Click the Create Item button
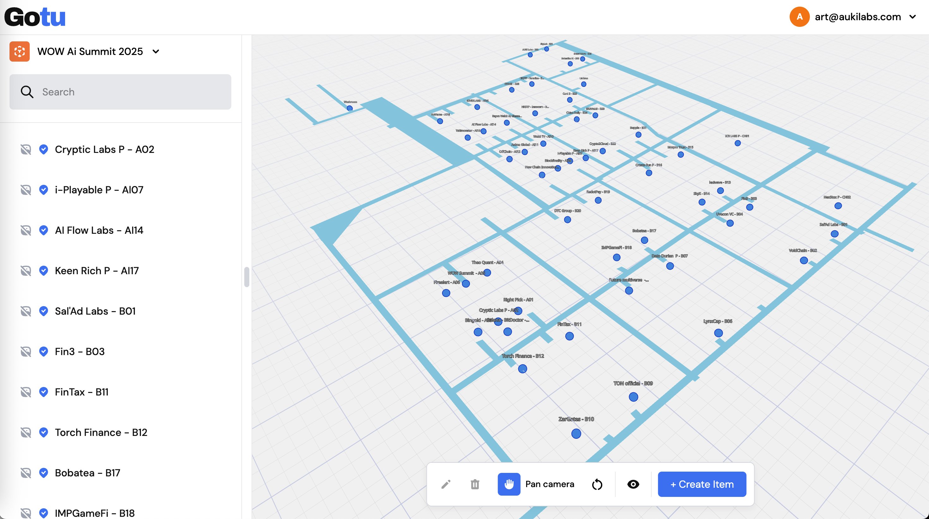The height and width of the screenshot is (519, 929). coord(702,484)
